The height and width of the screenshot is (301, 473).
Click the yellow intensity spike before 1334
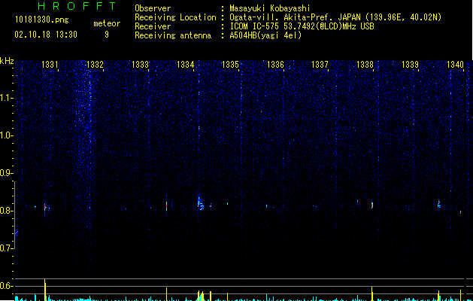click(166, 294)
